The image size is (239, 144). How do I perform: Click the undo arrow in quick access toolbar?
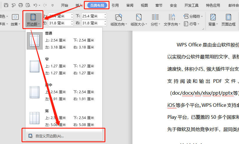pyautogui.click(x=36, y=5)
